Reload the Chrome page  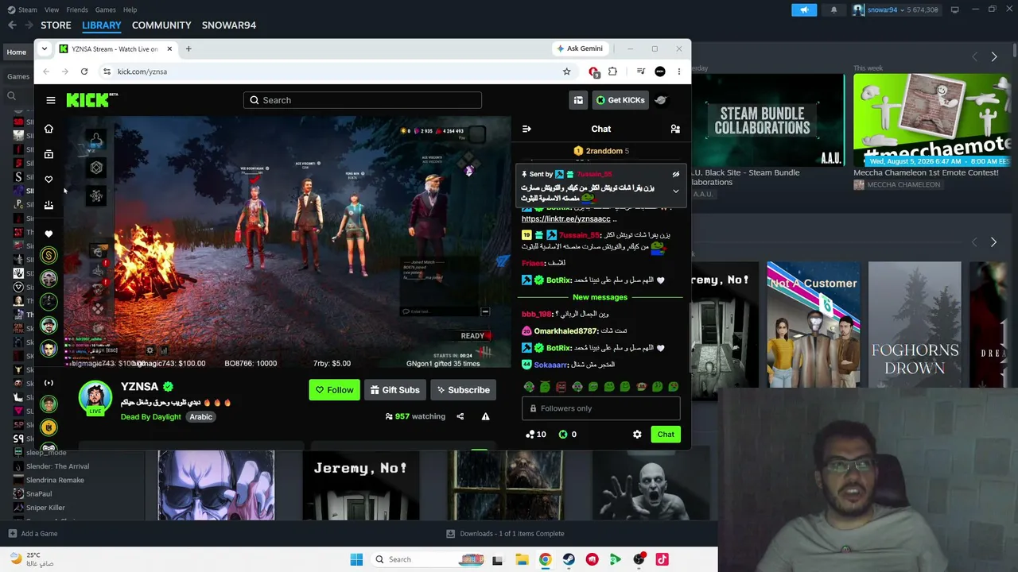[84, 71]
